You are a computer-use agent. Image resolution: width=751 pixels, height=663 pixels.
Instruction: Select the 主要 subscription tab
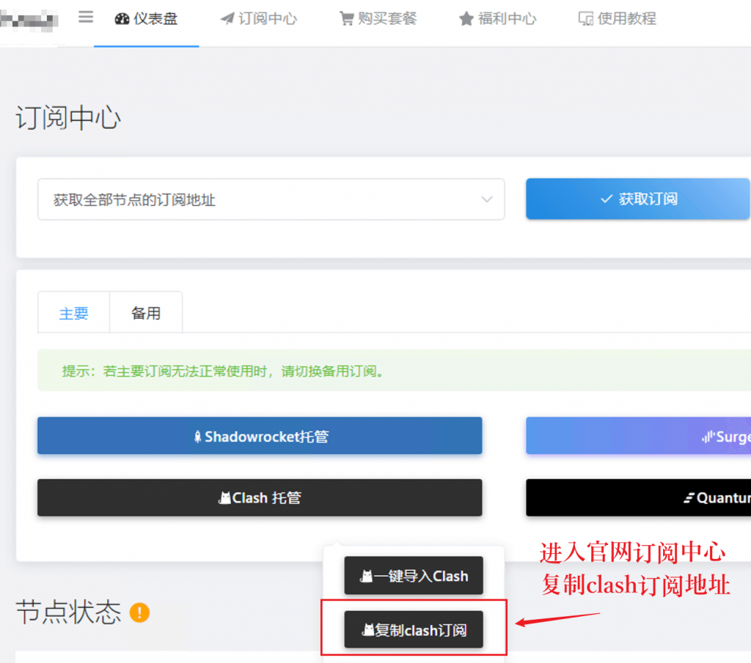pyautogui.click(x=74, y=314)
